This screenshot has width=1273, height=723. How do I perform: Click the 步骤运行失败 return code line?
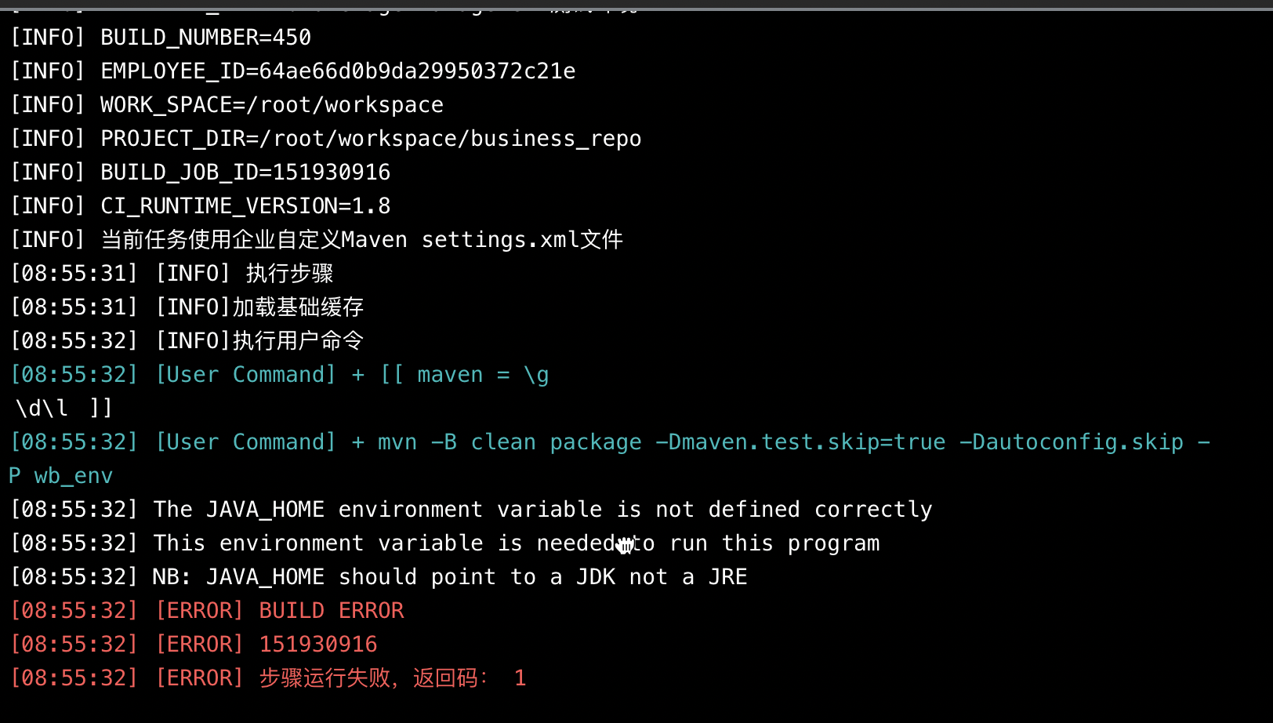(268, 678)
